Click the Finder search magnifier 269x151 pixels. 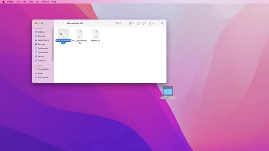point(162,23)
